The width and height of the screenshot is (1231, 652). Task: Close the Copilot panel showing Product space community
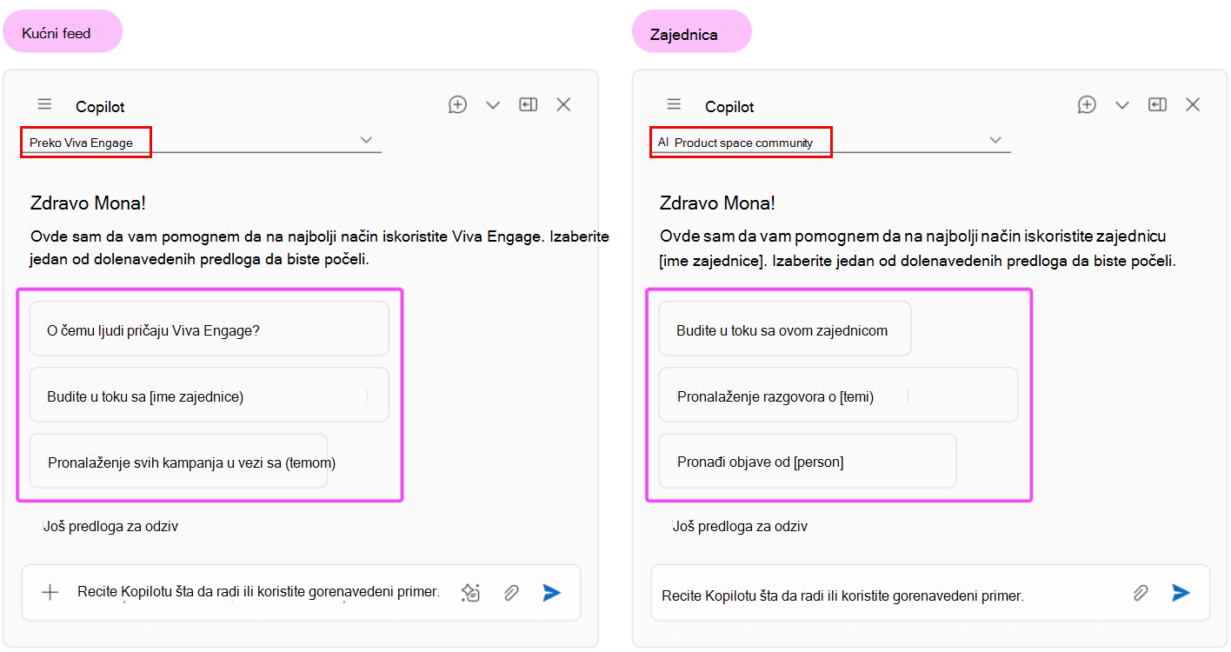(x=1193, y=104)
